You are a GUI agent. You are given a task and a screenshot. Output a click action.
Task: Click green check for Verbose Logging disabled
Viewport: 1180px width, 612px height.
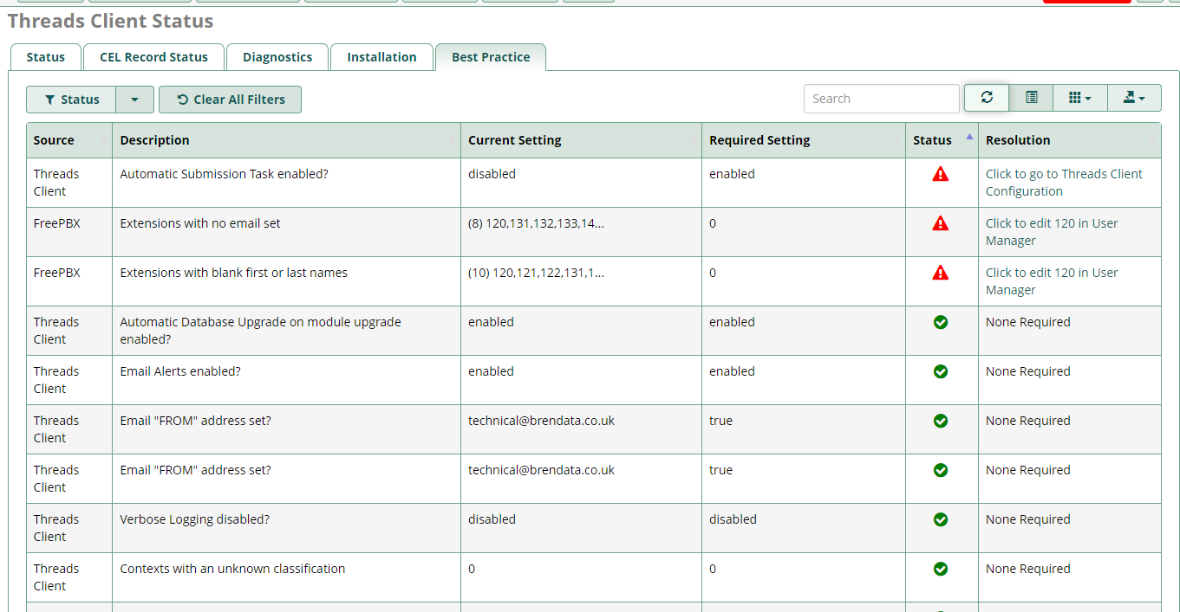coord(941,519)
